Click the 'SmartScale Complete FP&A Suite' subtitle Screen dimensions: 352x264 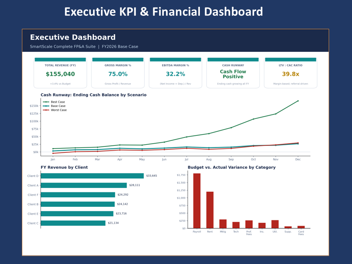(x=63, y=46)
